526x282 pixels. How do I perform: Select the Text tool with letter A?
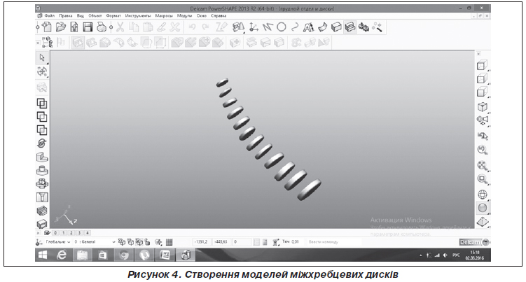click(308, 27)
